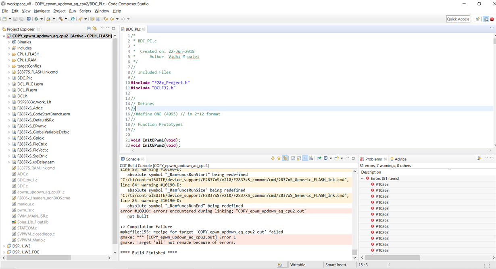
Task: Collapse COPY_epwm_updown_aq_cpu2 project node
Action: [x=4, y=36]
